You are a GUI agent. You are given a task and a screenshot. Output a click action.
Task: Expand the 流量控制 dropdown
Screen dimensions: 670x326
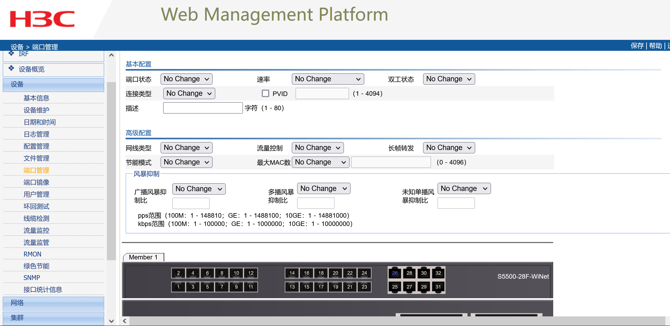tap(317, 148)
